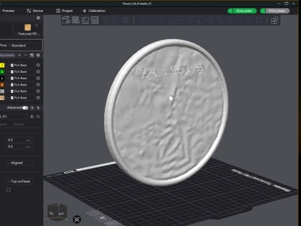301x226 pixels.
Task: Open the Flow Standard dropdown
Action: point(24,45)
